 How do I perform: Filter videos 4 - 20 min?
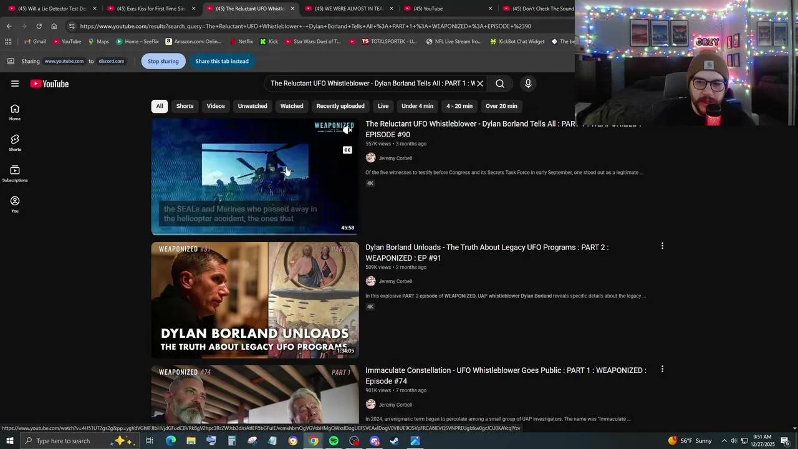pos(459,106)
